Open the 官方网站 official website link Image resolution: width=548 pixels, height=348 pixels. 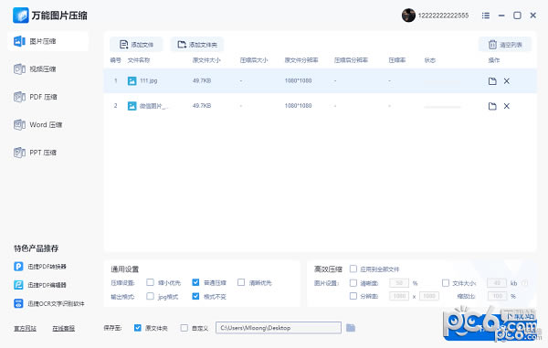[26, 329]
